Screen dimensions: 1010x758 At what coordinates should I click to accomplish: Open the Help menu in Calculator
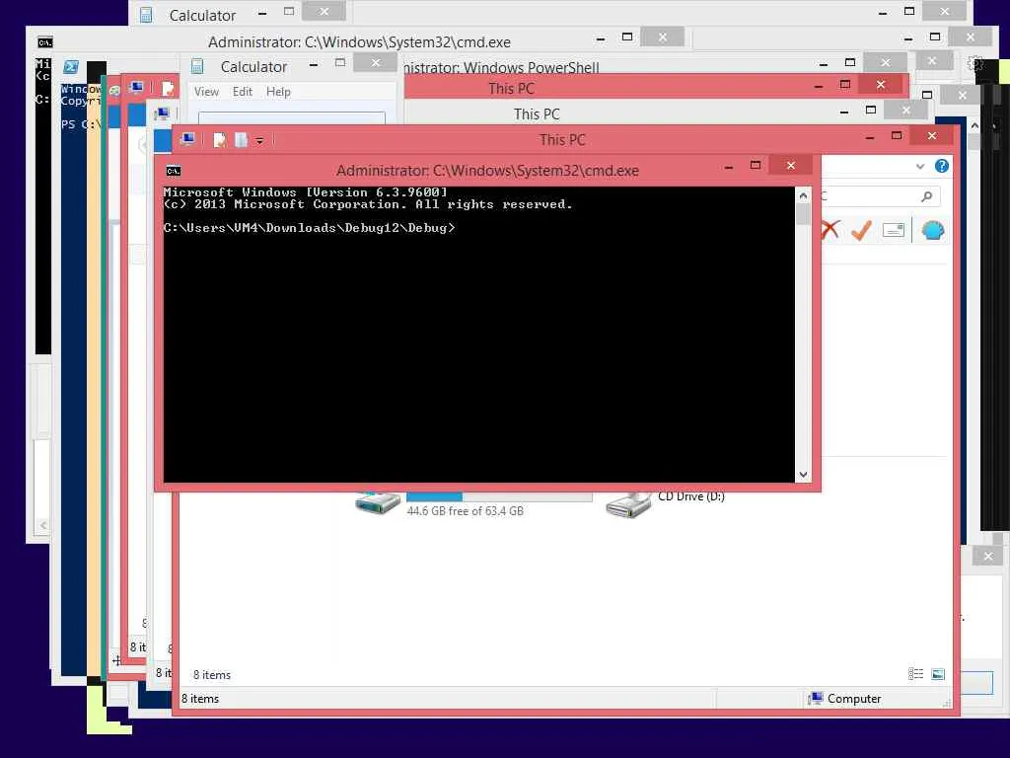click(278, 92)
